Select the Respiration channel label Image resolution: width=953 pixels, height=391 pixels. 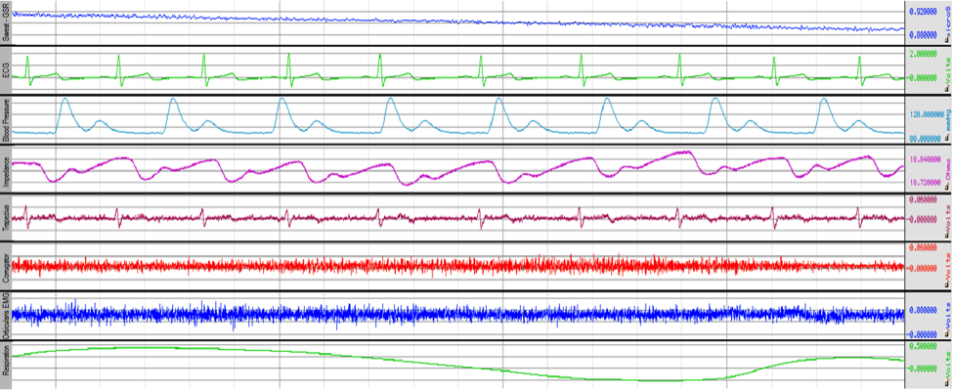[6, 362]
